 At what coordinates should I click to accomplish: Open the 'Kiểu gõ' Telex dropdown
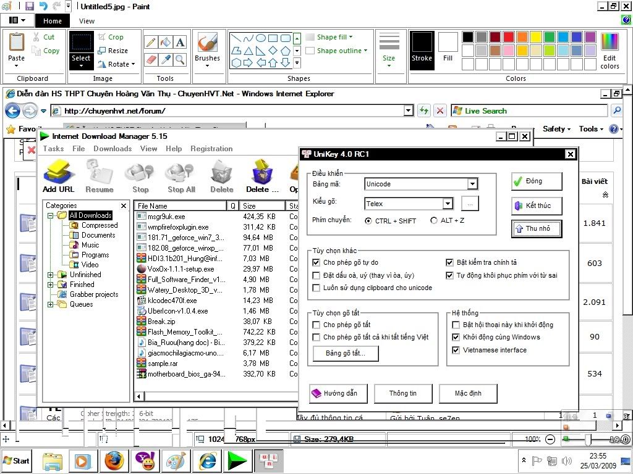(448, 204)
